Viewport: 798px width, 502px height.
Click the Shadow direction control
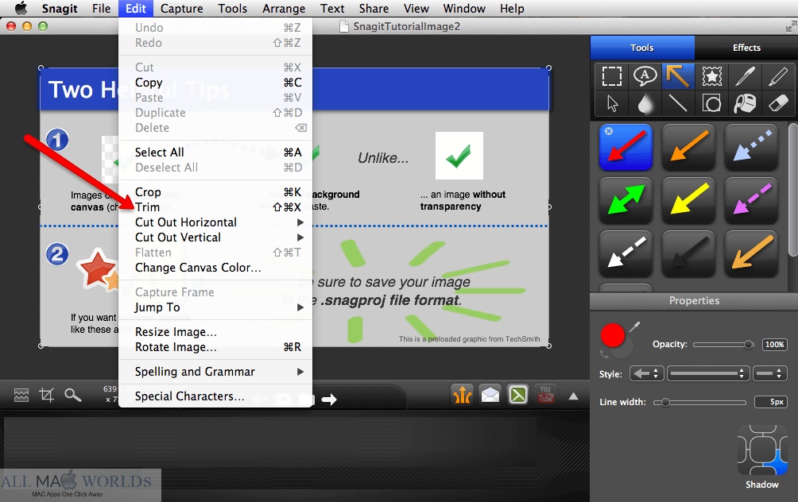(x=762, y=450)
